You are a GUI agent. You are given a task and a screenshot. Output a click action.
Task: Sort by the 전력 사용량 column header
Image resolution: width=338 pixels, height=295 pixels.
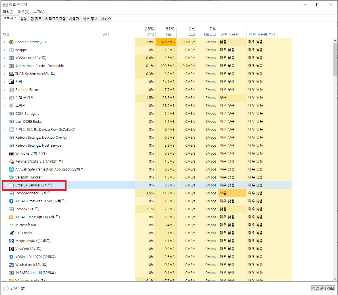[232, 32]
